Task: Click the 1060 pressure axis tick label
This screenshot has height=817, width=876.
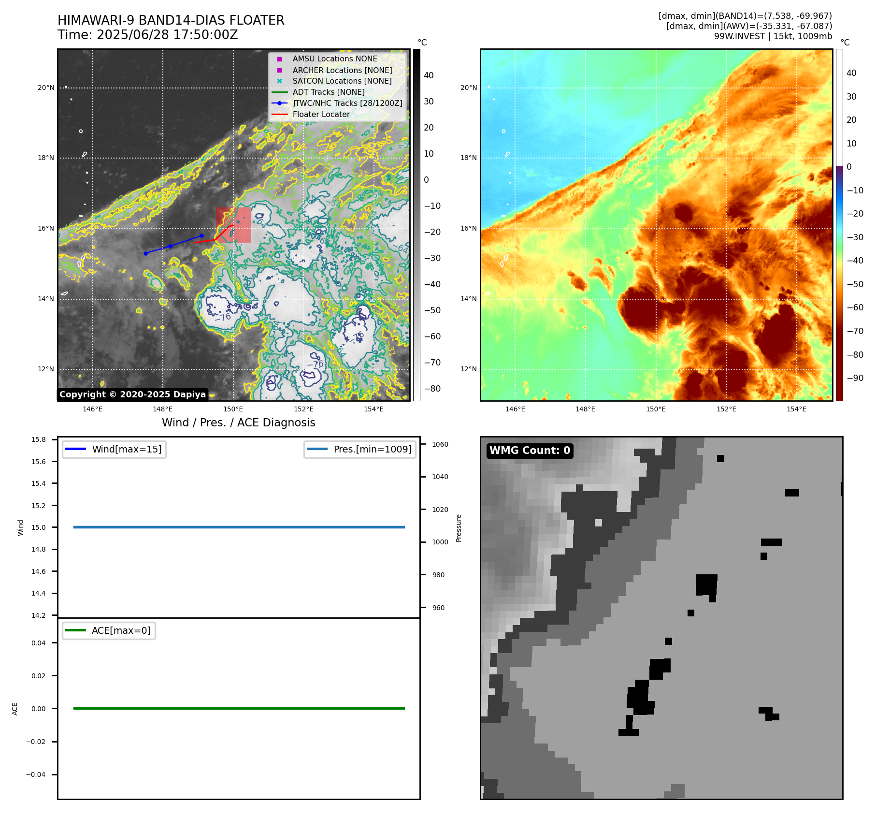Action: point(440,444)
